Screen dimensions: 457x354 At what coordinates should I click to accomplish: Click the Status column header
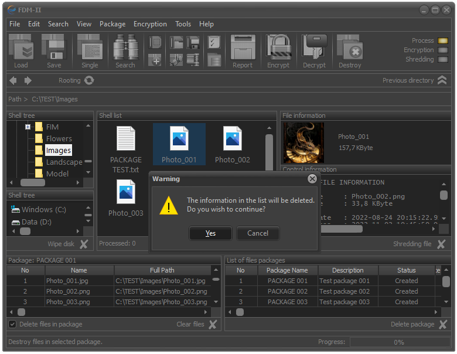(x=406, y=270)
